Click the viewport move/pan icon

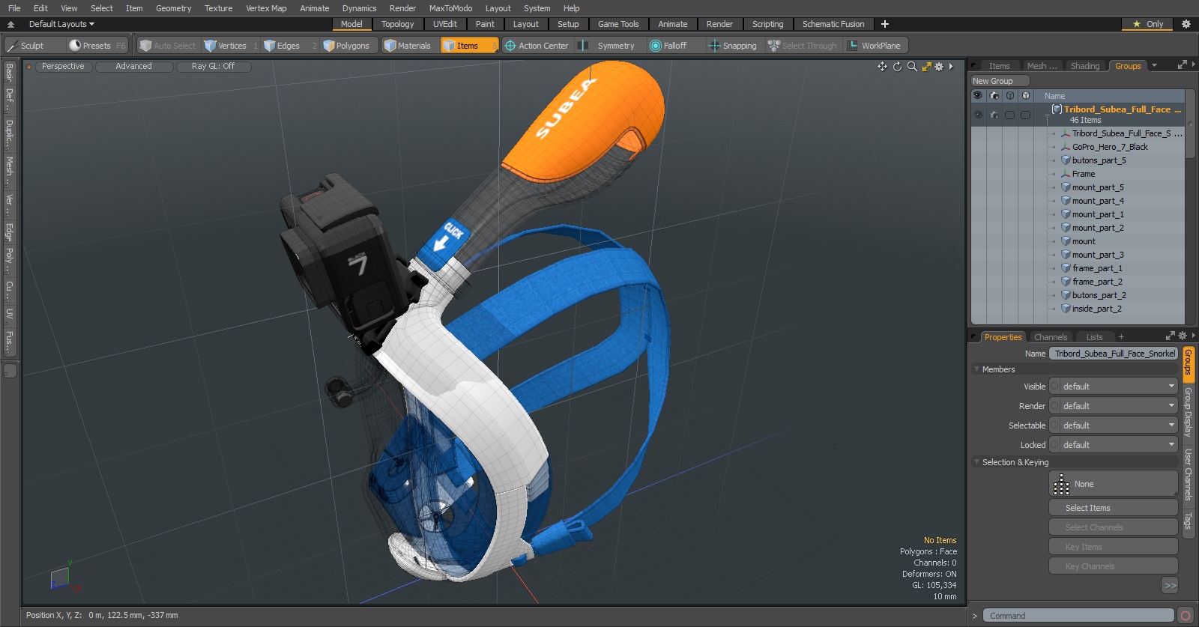[882, 67]
